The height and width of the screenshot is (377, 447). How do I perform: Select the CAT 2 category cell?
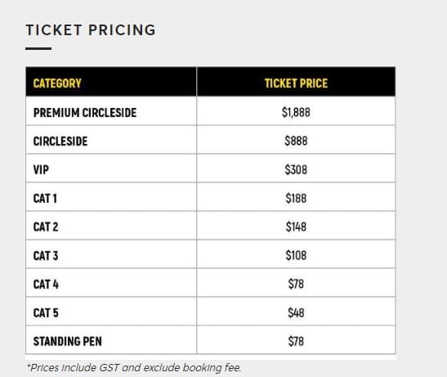46,227
